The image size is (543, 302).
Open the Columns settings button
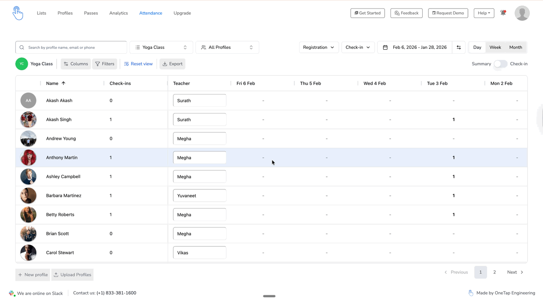click(x=76, y=64)
